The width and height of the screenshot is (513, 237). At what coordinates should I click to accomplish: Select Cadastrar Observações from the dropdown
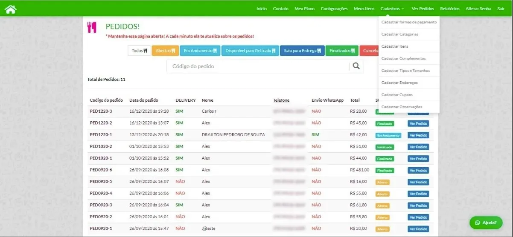coord(409,107)
